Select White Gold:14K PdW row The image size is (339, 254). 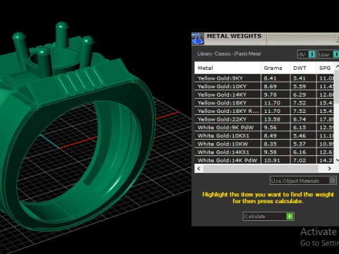tap(264, 160)
